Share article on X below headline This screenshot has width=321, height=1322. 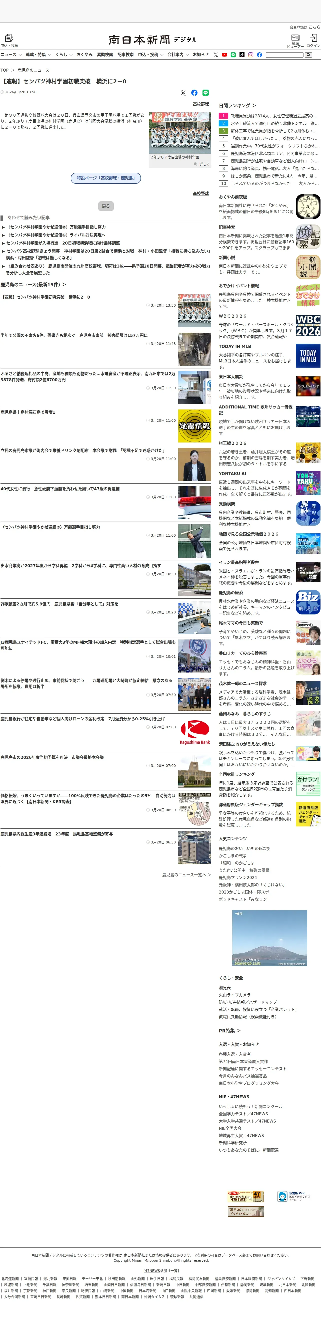tap(183, 93)
